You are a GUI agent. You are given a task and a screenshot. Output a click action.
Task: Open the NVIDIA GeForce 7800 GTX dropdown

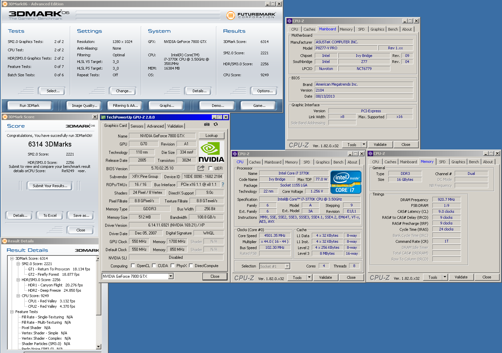pos(171,276)
